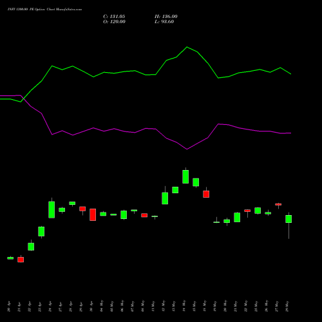The width and height of the screenshot is (322, 322).
Task: Select the red candle above 21 Apr
Action: [21, 260]
